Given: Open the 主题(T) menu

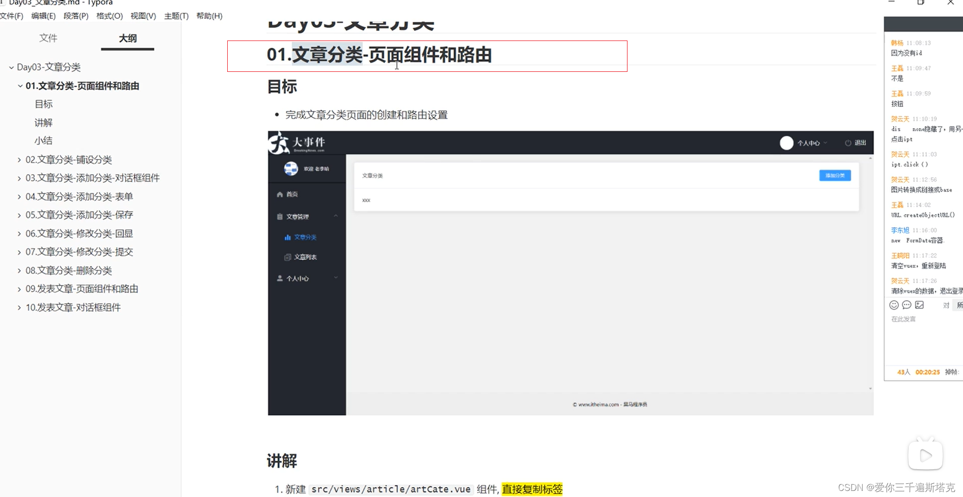Looking at the screenshot, I should [176, 16].
